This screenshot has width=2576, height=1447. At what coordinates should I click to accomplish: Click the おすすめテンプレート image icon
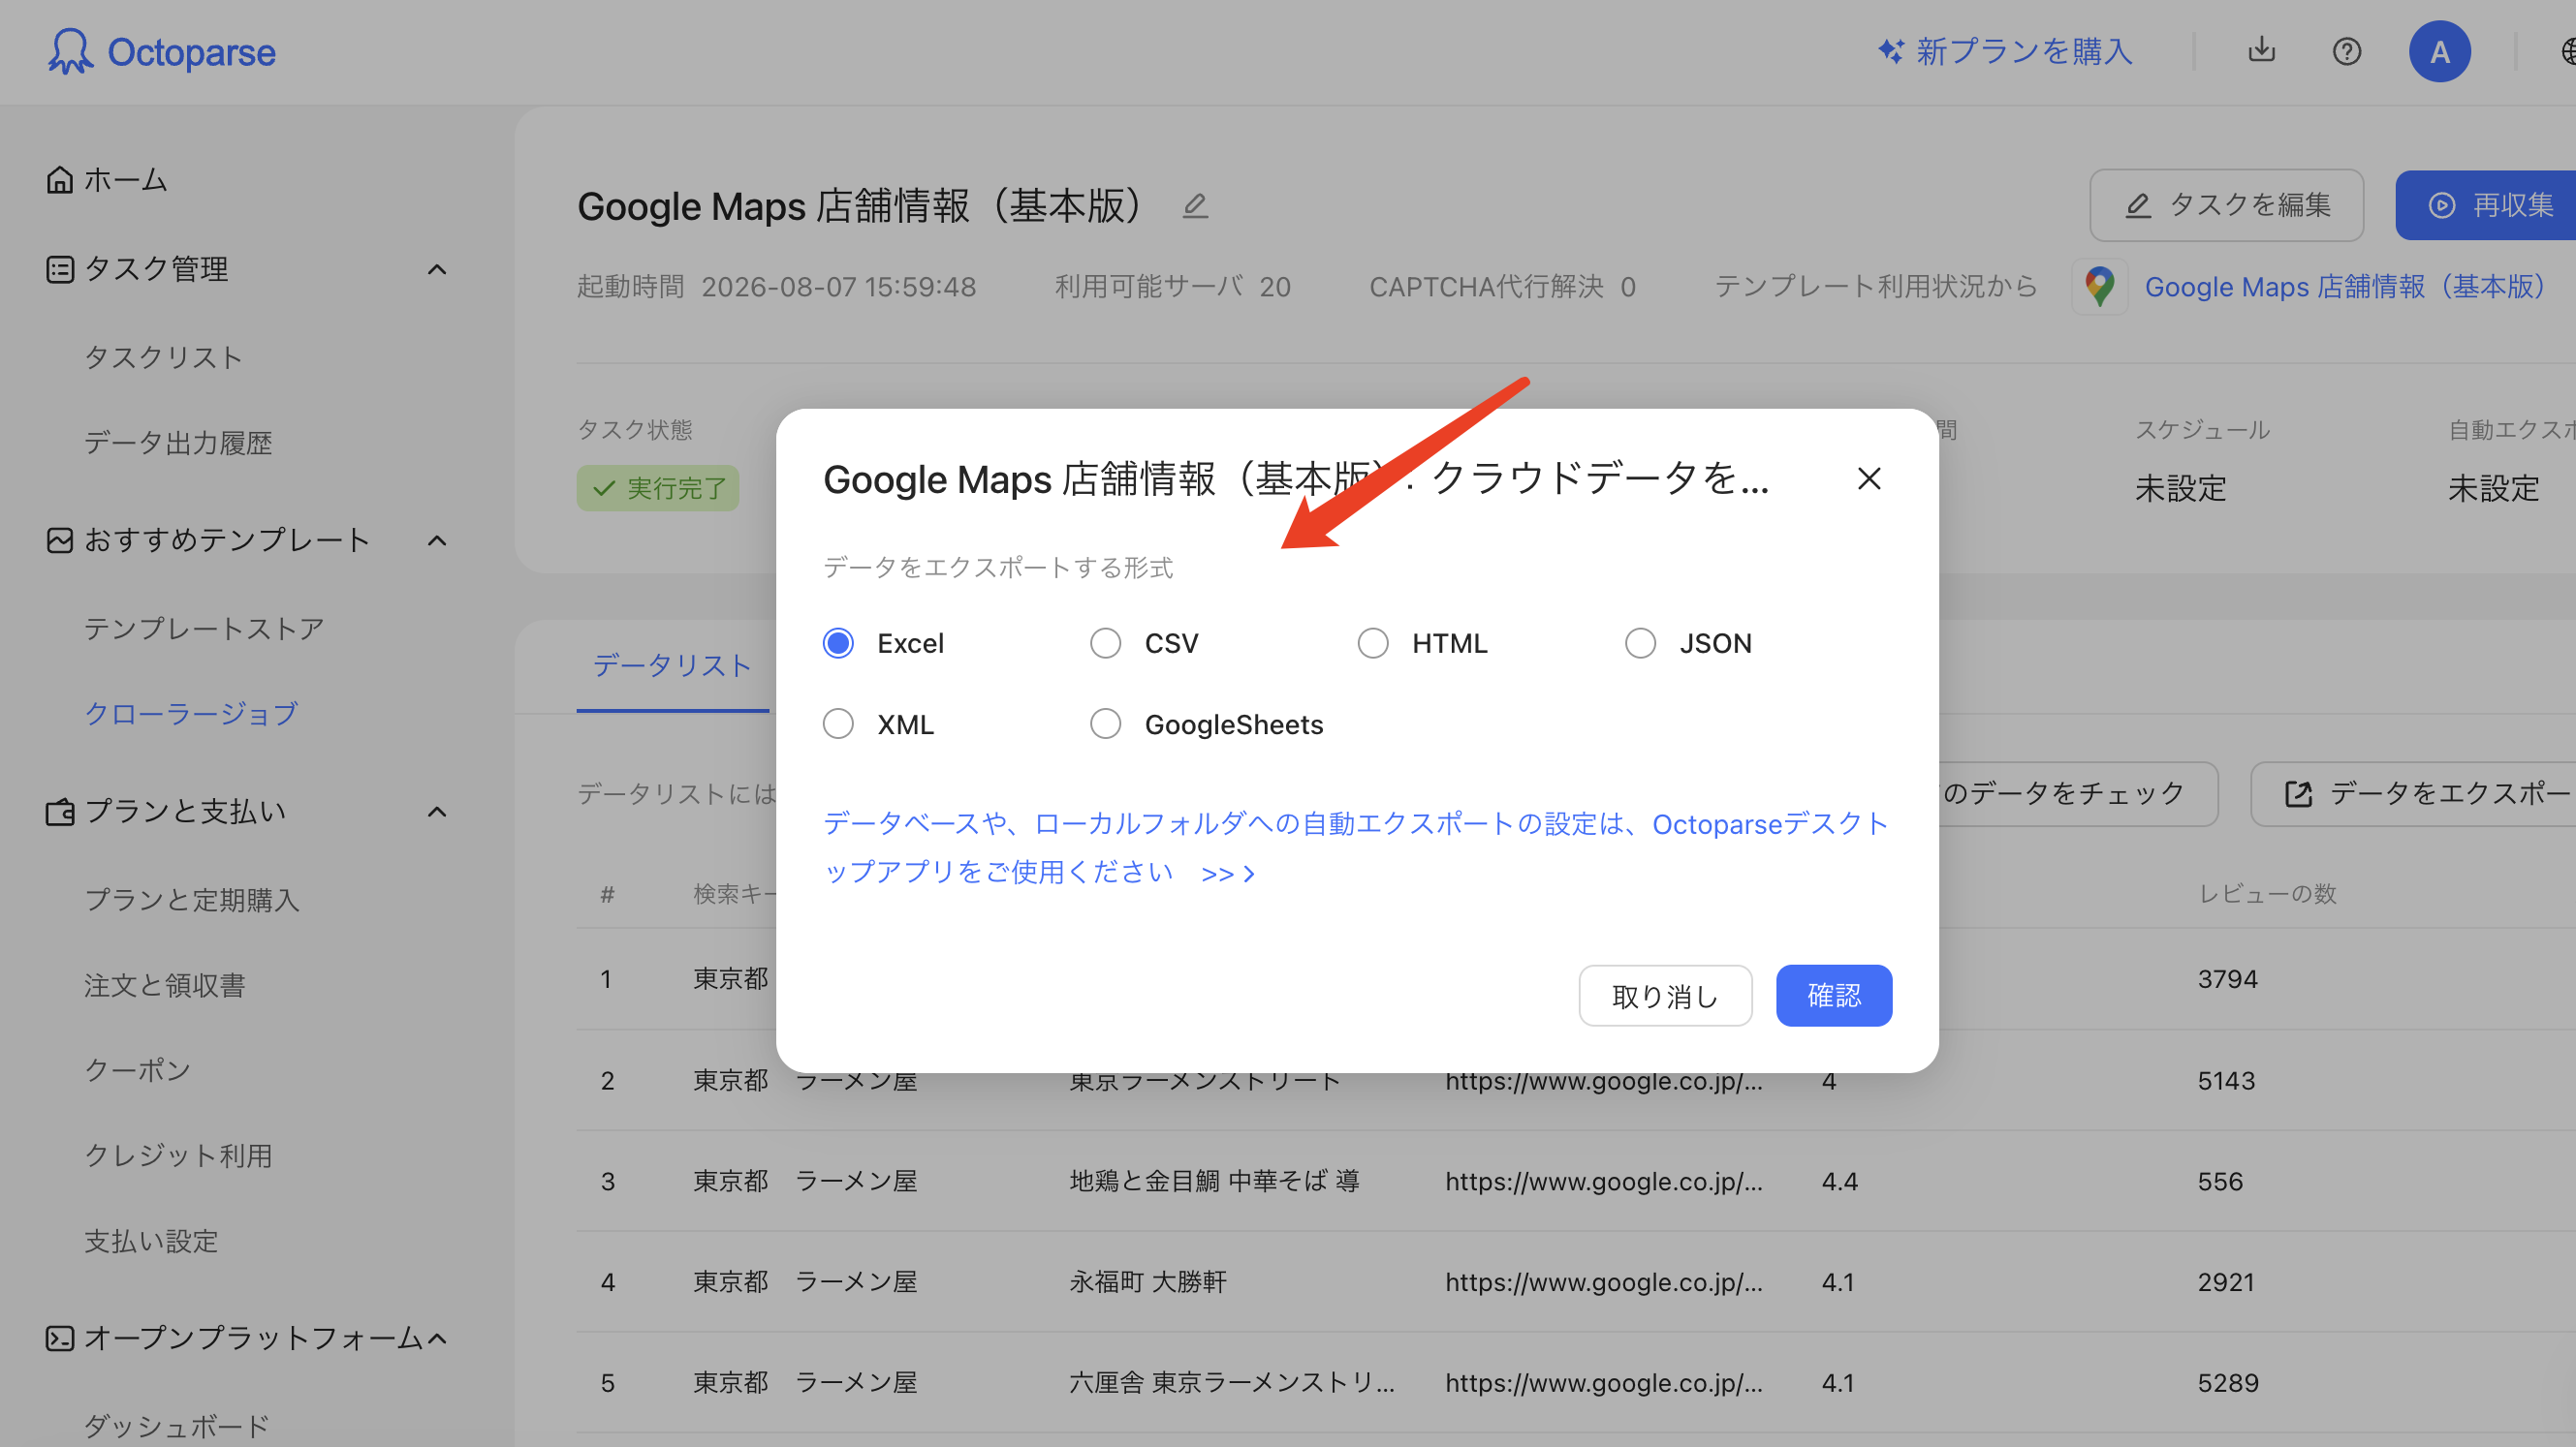[60, 539]
